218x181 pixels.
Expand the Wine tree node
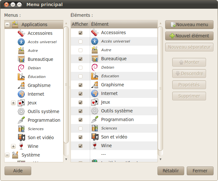13,147
